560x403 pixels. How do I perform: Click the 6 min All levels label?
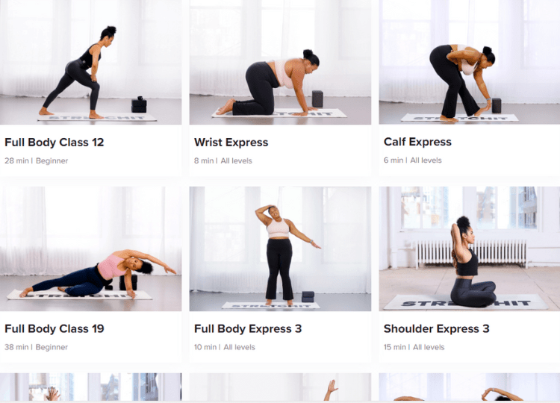click(412, 160)
